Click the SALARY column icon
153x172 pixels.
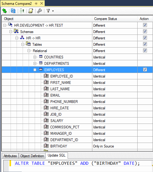(46, 120)
